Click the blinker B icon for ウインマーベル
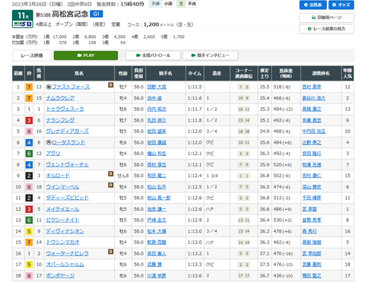 click(x=110, y=185)
